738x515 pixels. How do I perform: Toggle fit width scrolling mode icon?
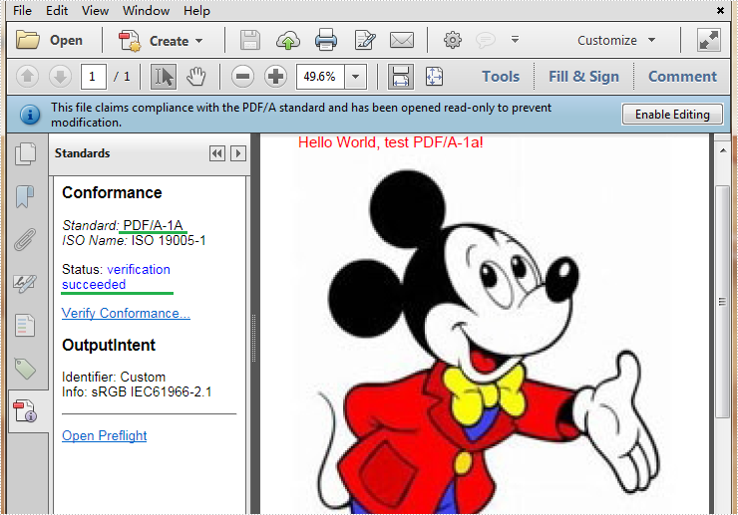(401, 76)
